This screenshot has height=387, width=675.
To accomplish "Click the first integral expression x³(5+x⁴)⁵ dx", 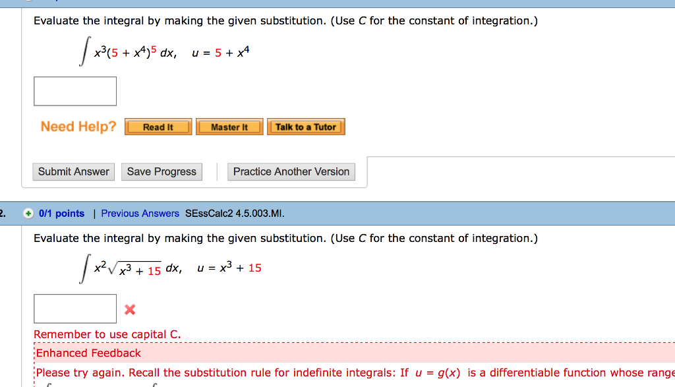I will tap(129, 51).
